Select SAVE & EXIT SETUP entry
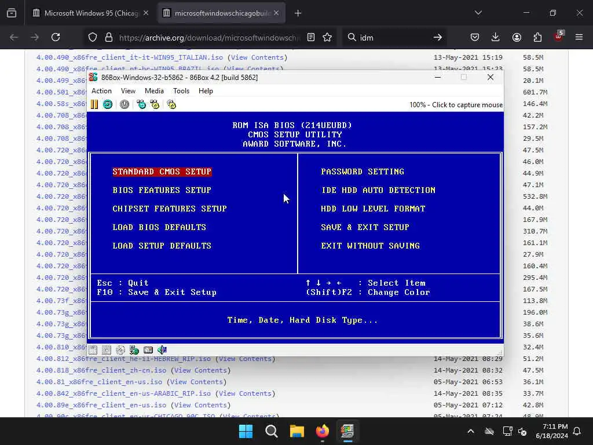Image resolution: width=593 pixels, height=445 pixels. [x=365, y=227]
